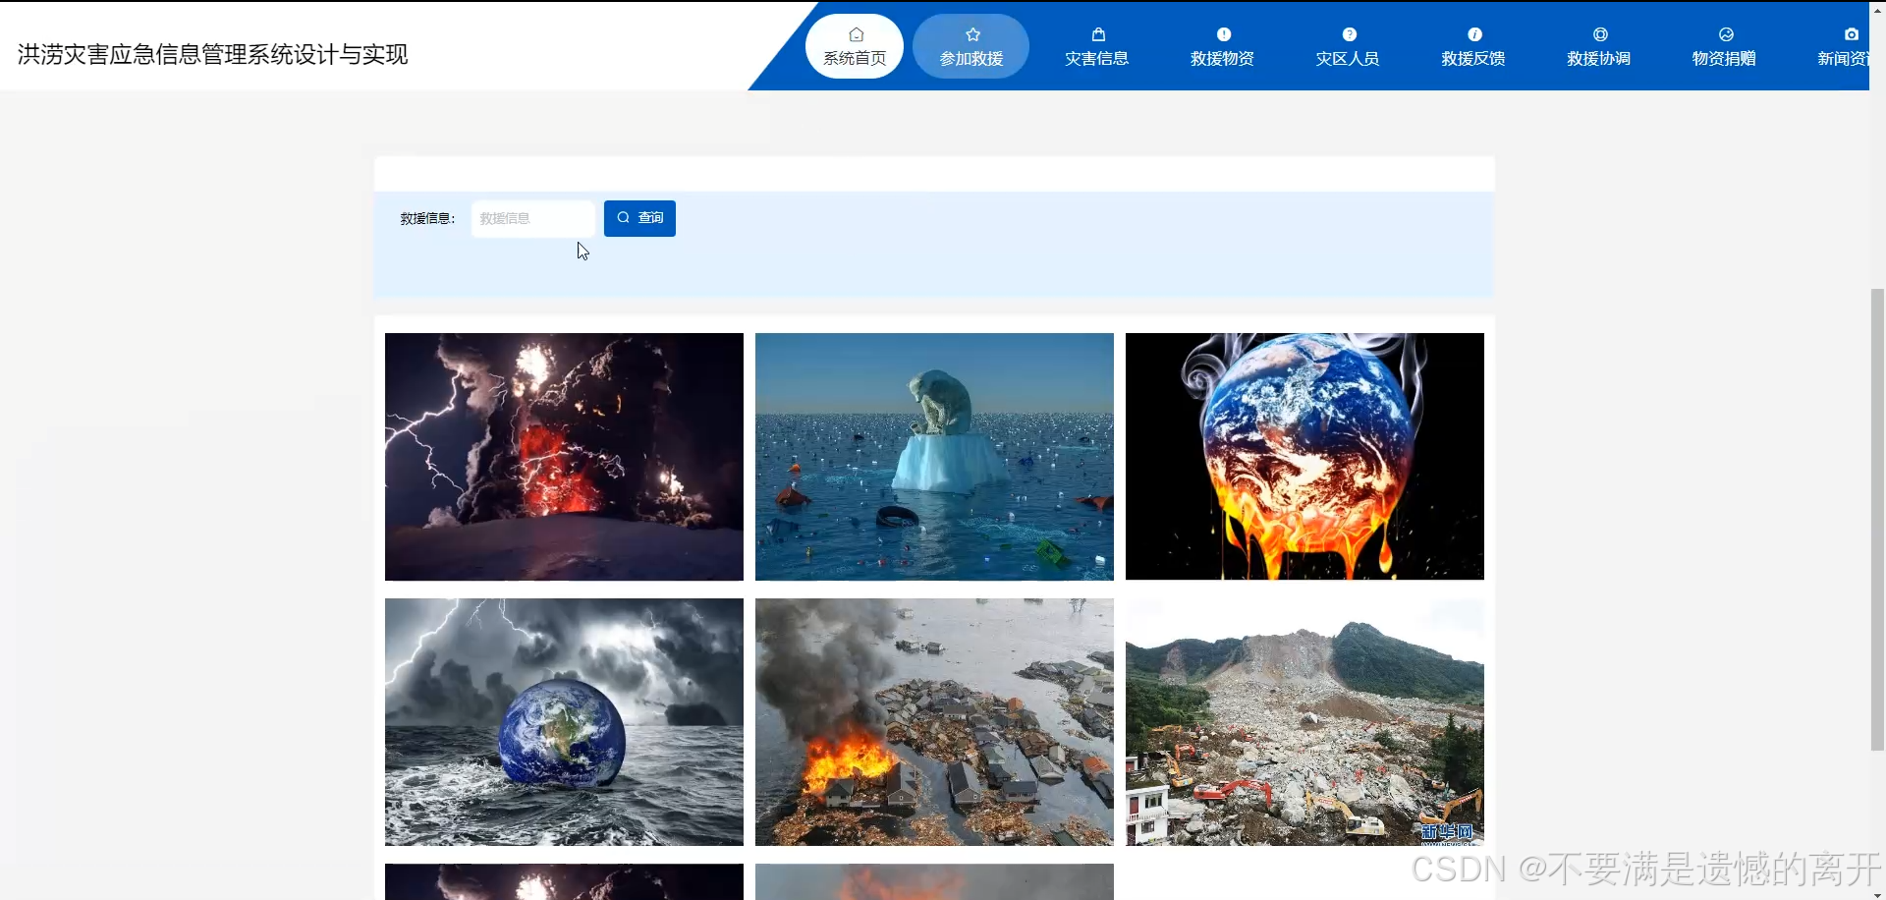Click the exclamation icon above 救援物资

click(1223, 34)
